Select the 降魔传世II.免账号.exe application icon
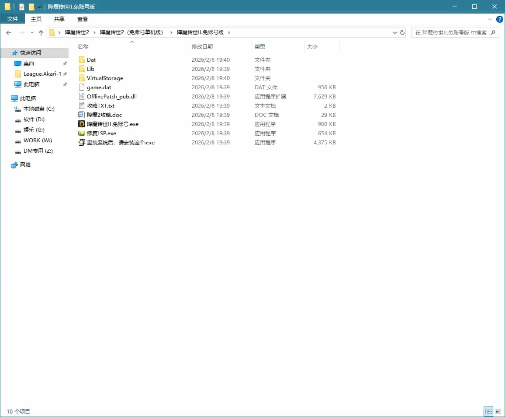The height and width of the screenshot is (417, 505). point(82,124)
